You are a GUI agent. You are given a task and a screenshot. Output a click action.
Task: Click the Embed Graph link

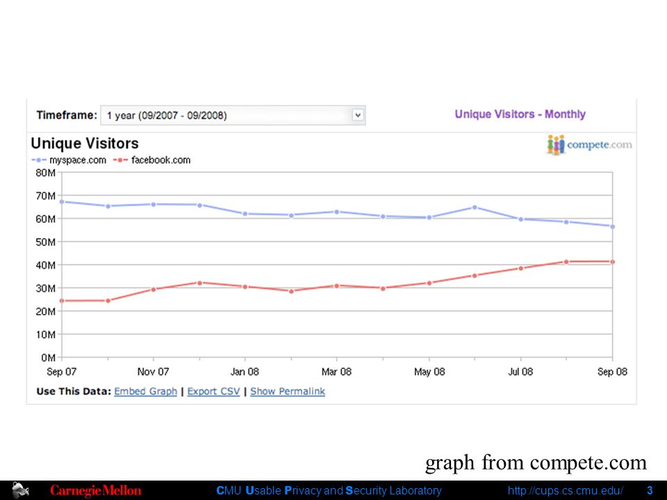145,391
